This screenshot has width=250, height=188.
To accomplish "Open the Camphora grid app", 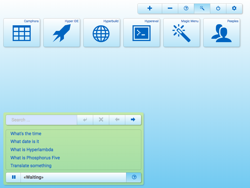I will pos(22,33).
